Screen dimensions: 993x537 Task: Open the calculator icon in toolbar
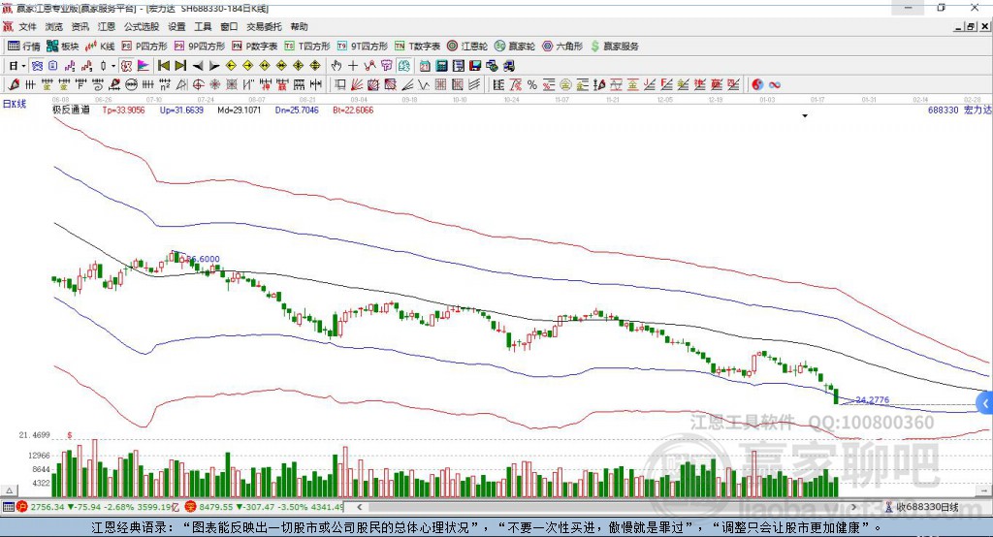pos(441,65)
